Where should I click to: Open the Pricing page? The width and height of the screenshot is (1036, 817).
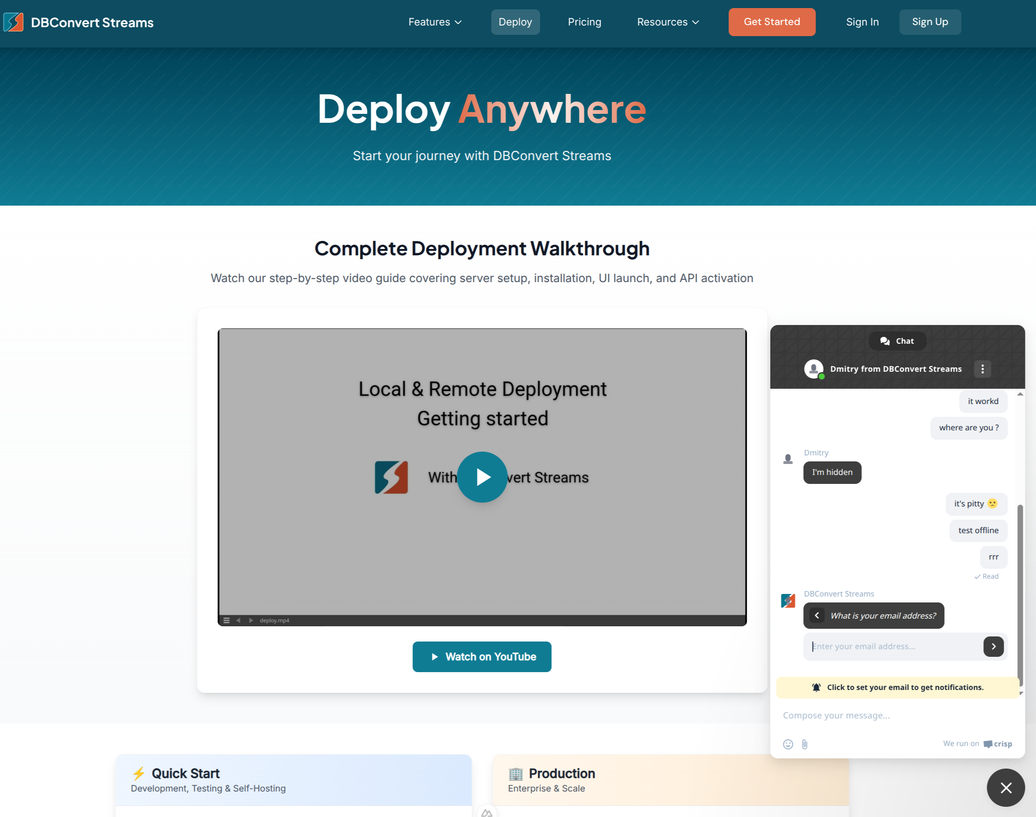tap(584, 22)
